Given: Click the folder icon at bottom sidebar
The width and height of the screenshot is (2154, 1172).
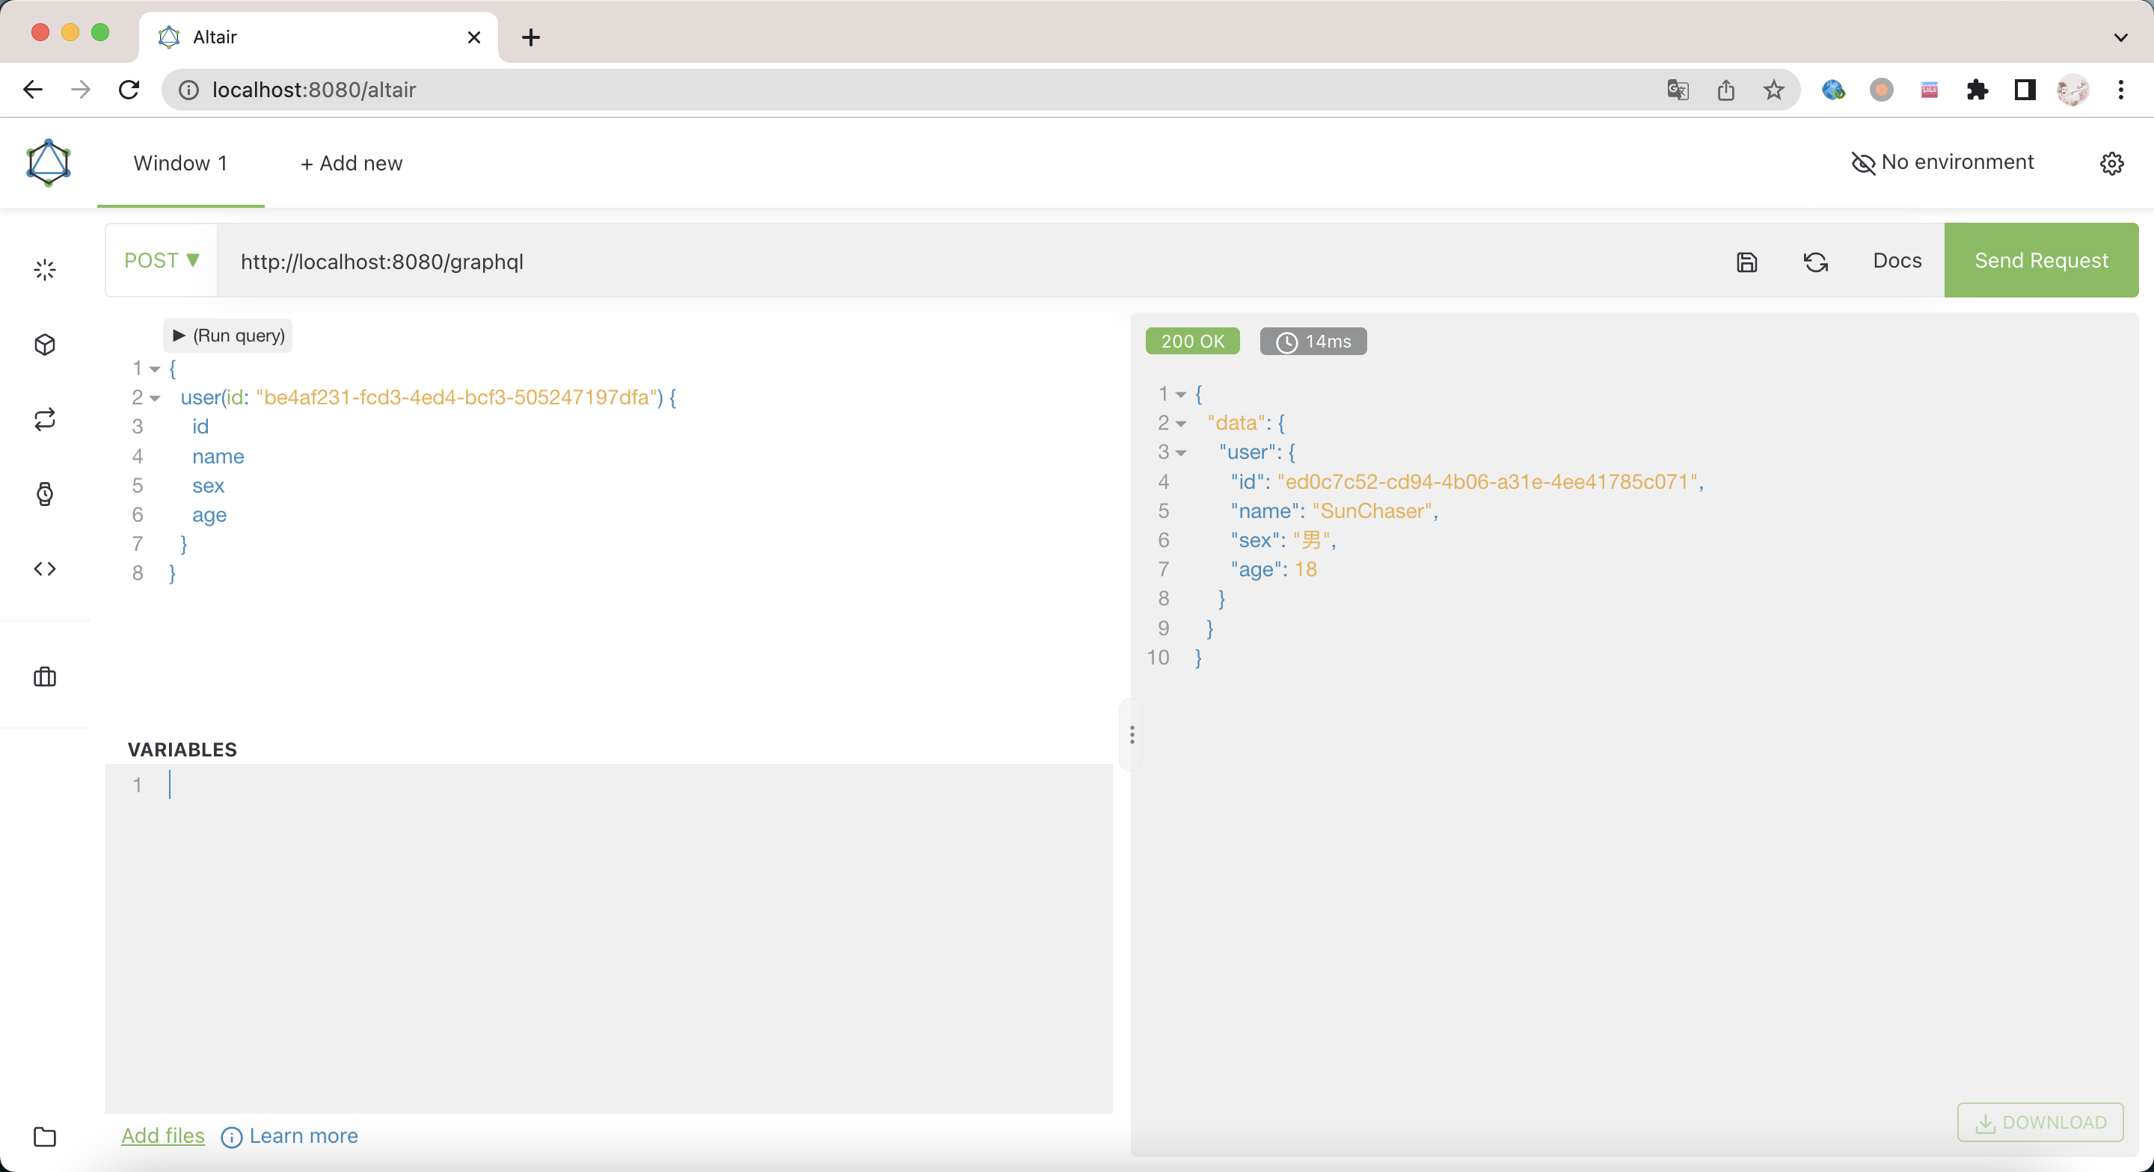Looking at the screenshot, I should click(x=45, y=1138).
